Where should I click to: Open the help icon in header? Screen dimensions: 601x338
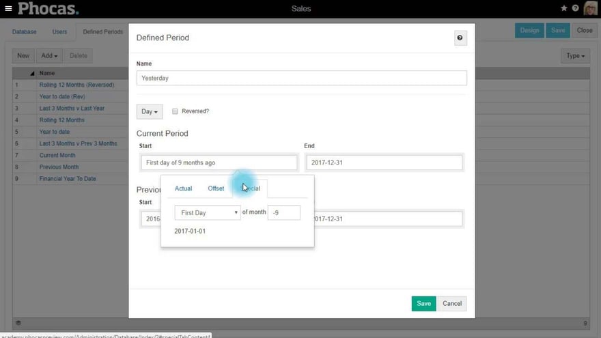tap(576, 9)
